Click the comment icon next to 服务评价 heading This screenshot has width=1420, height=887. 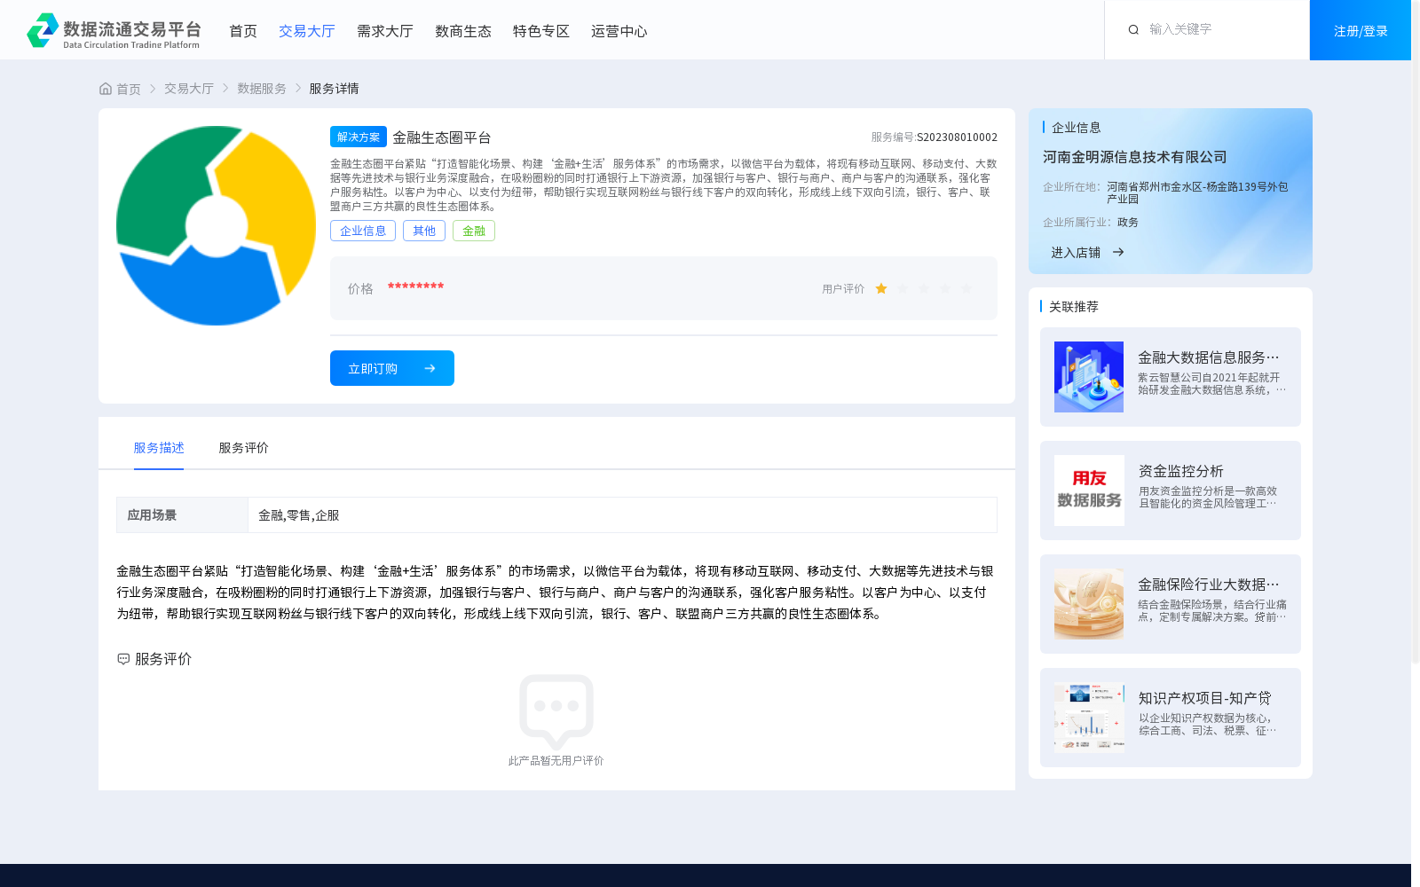[123, 659]
